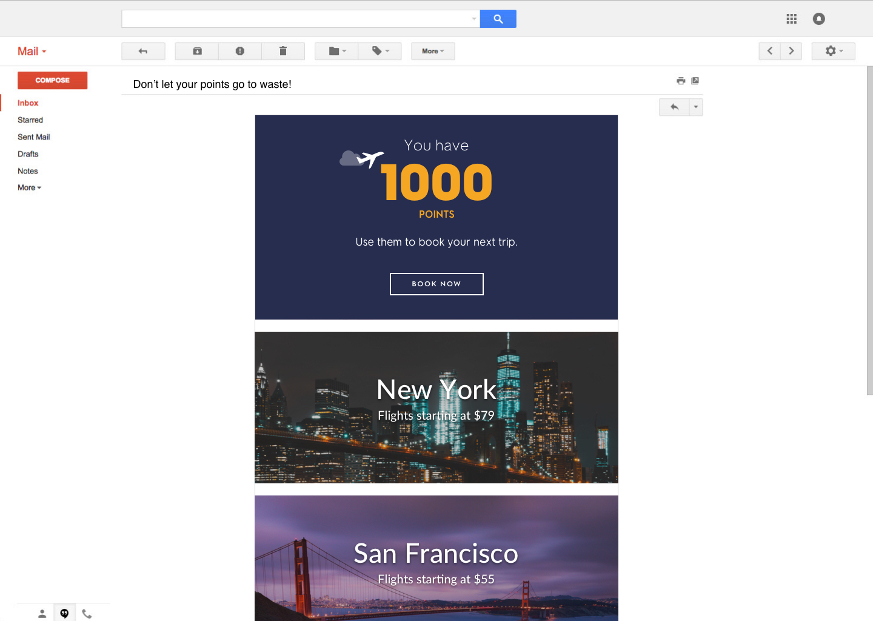Image resolution: width=873 pixels, height=621 pixels.
Task: Reply to the email using arrow button
Action: click(x=674, y=107)
